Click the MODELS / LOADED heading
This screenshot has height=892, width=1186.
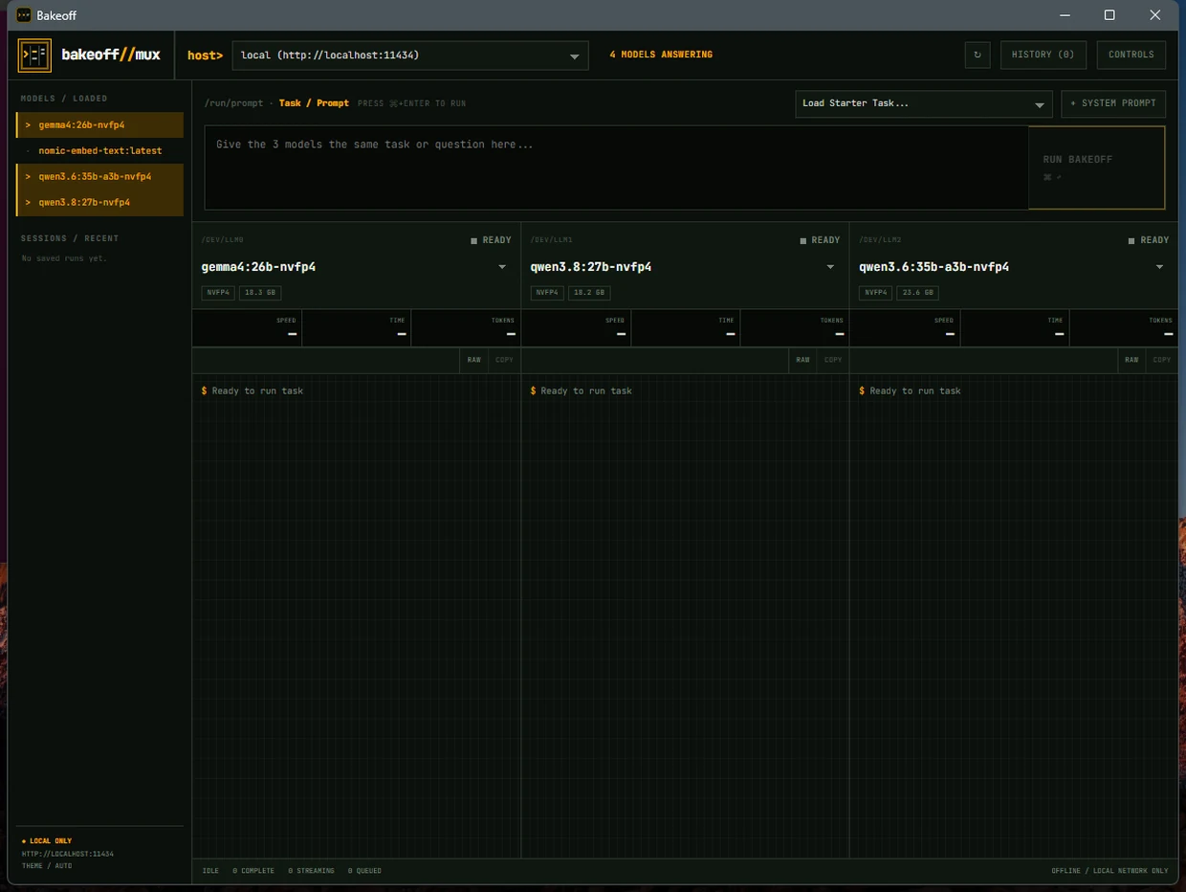tap(64, 99)
